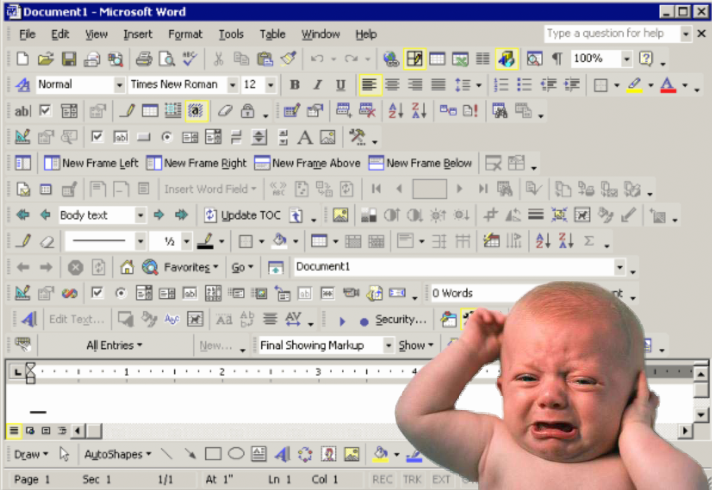Select Center text alignment icon
712x490 pixels.
coord(392,85)
